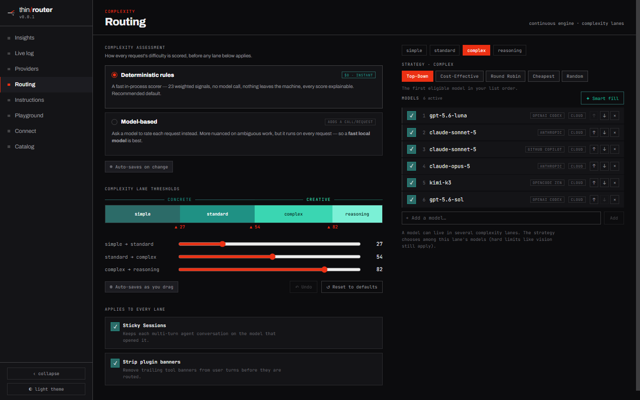Uncheck Anthropic claude-sonnet-5 checkbox
640x400 pixels.
(x=412, y=132)
